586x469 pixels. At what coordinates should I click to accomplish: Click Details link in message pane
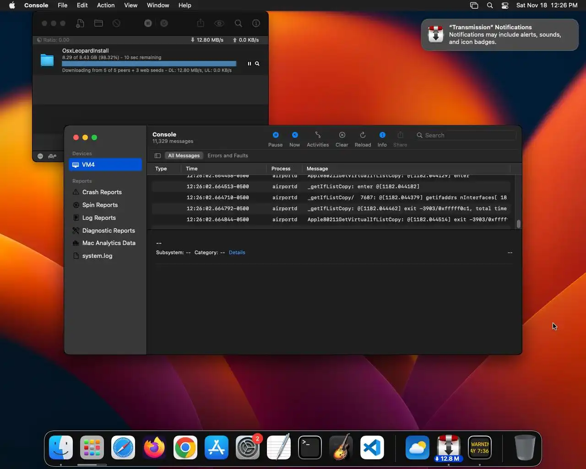[237, 252]
